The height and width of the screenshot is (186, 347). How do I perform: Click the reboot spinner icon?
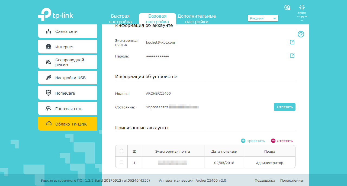coord(302,7)
